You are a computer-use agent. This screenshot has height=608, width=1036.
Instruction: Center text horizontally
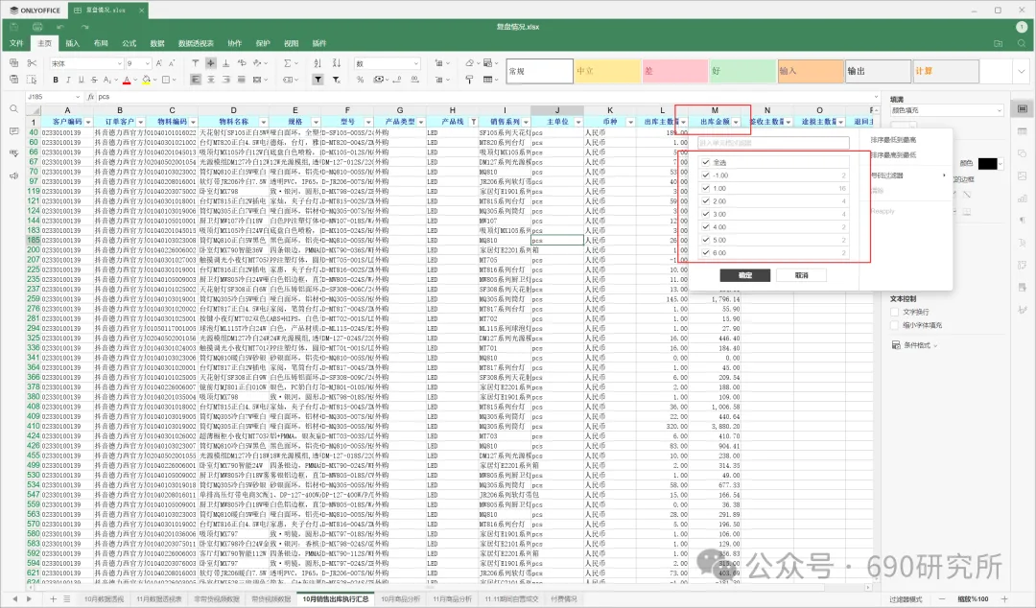(211, 80)
